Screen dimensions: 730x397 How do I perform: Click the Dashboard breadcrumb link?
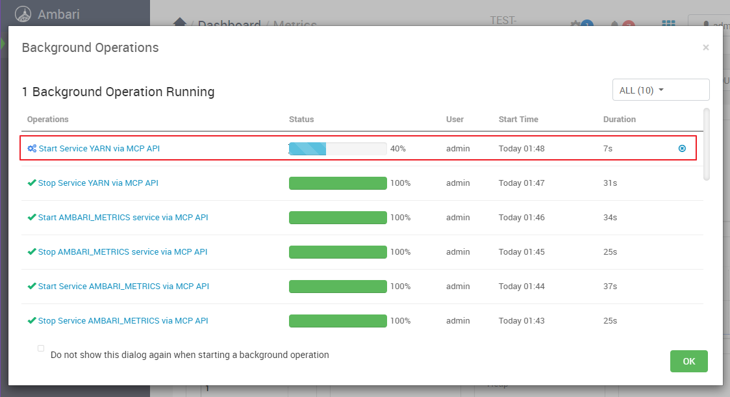229,23
